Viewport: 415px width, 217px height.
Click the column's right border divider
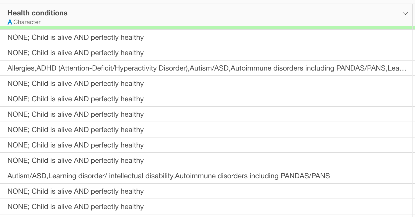pos(412,110)
